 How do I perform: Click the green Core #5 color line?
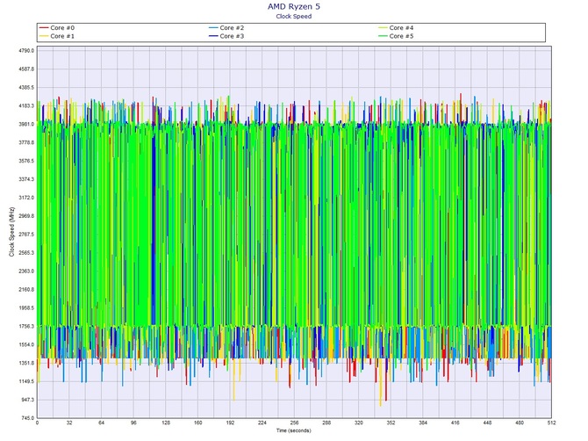click(383, 36)
